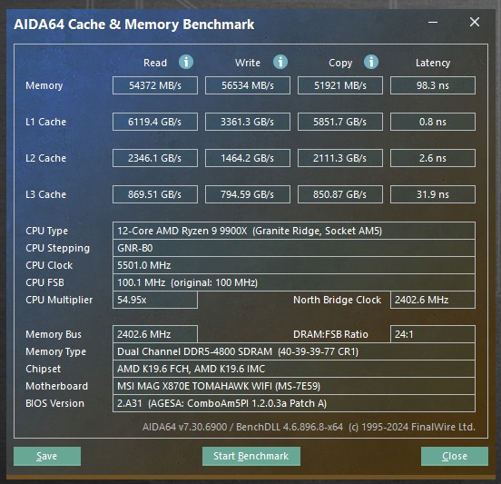This screenshot has width=501, height=484.
Task: Click the Close button at the bottom
Action: (455, 456)
